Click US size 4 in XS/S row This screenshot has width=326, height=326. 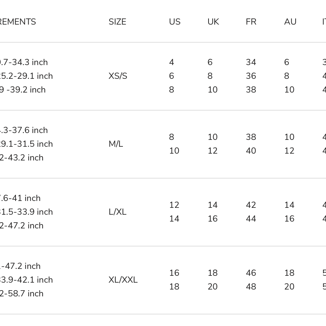pos(172,63)
